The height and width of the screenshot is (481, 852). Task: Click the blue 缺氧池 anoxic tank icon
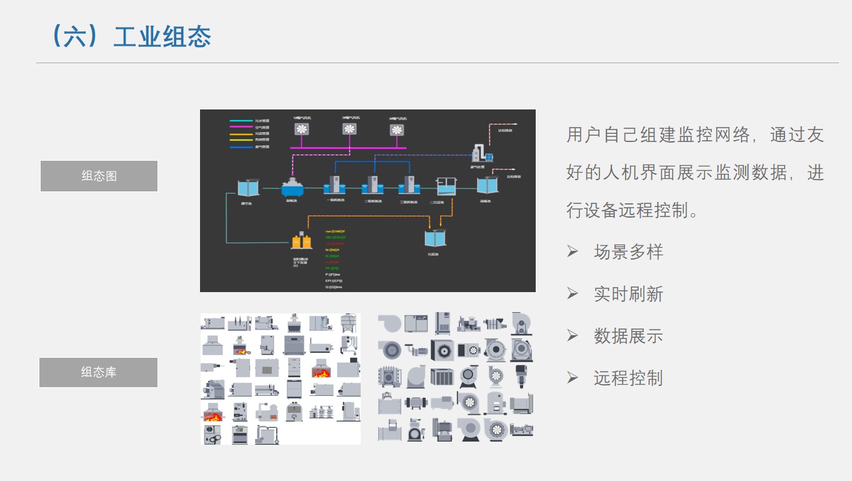click(291, 188)
